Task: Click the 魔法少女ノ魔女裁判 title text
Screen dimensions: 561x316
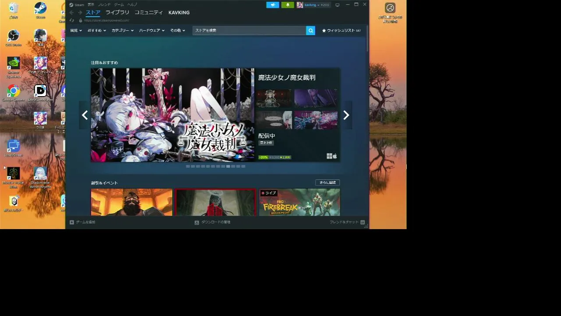Action: 287,78
